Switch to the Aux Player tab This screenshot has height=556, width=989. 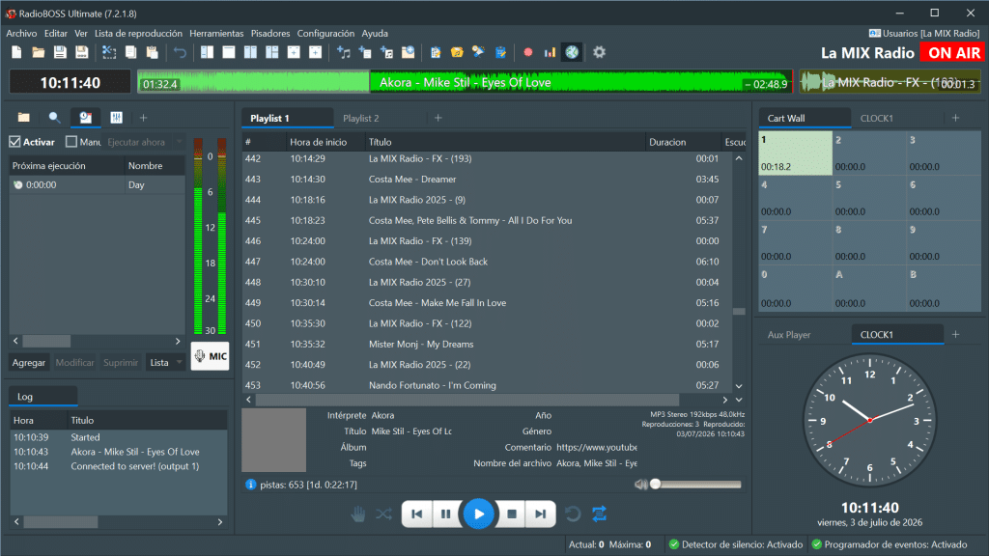pos(789,335)
